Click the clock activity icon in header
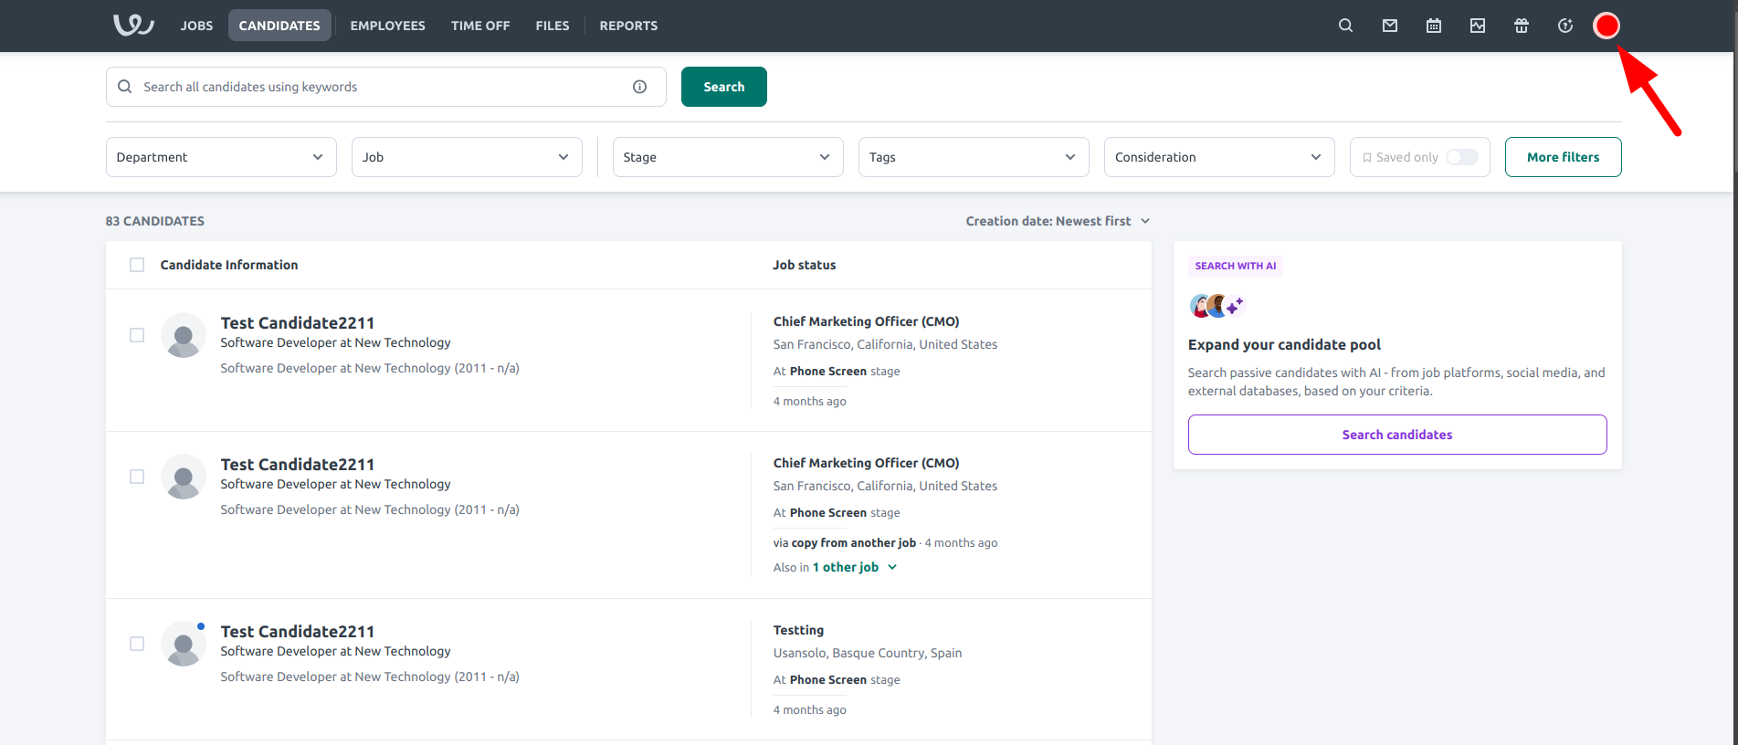This screenshot has width=1738, height=745. coord(1565,26)
